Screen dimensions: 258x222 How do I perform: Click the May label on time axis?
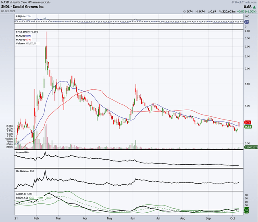[109, 218]
